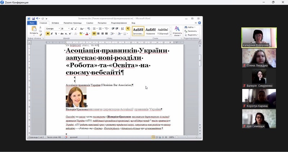288x152 pixels.
Task: Click Найти find button
Action: [x=190, y=27]
